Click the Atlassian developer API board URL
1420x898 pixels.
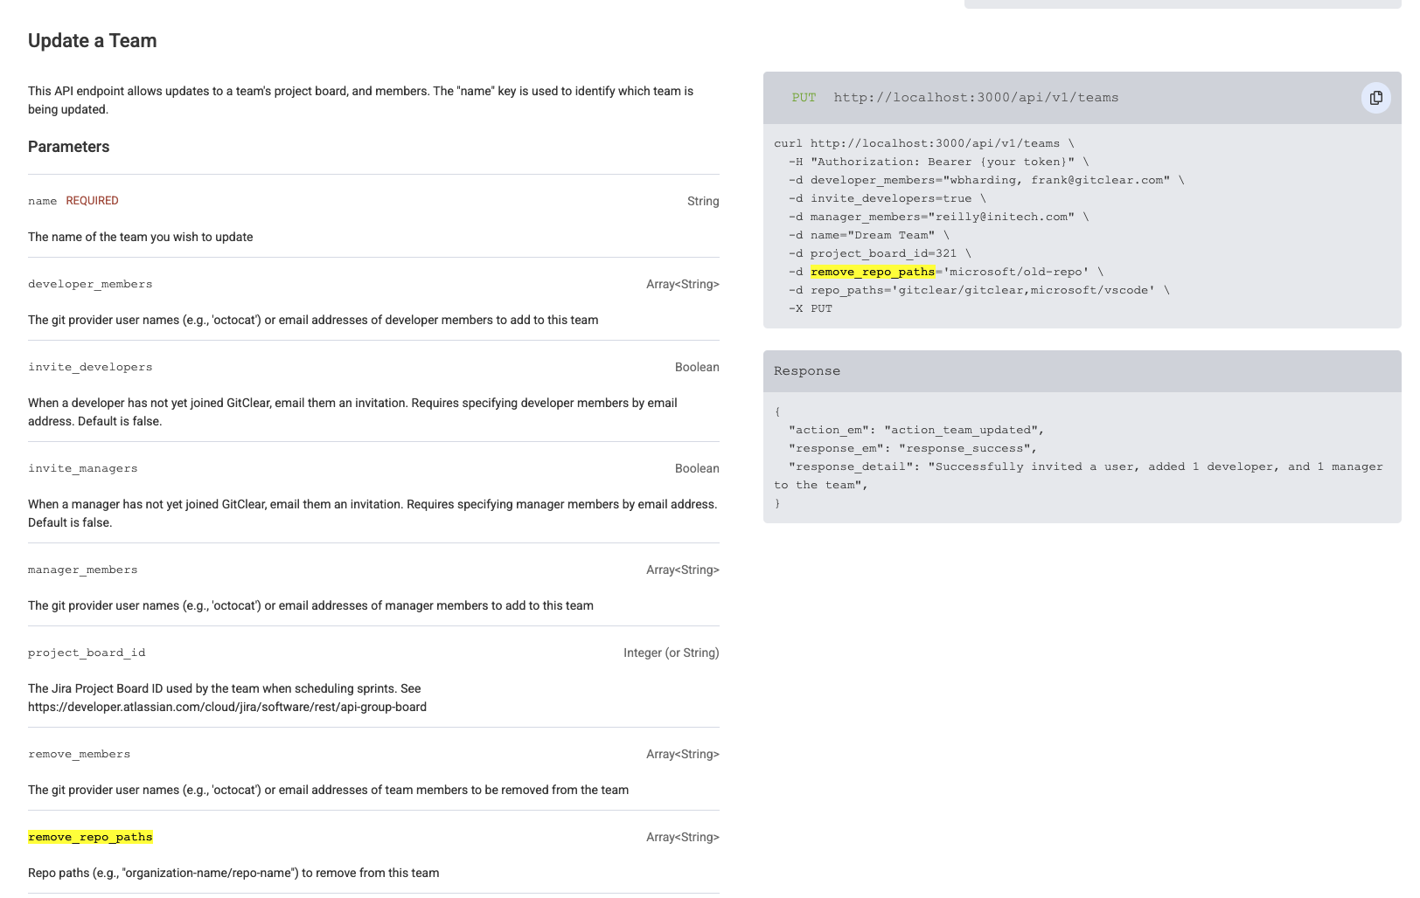coord(227,707)
